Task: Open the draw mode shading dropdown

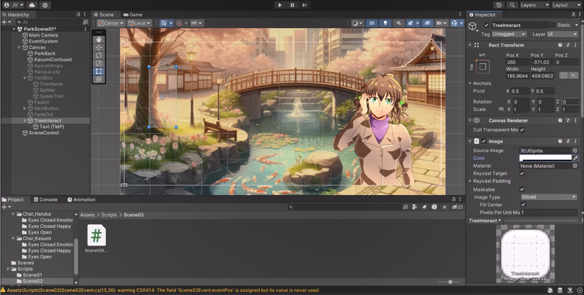Action: [x=357, y=23]
